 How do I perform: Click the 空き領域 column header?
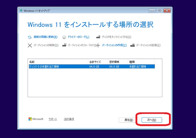(x=118, y=62)
